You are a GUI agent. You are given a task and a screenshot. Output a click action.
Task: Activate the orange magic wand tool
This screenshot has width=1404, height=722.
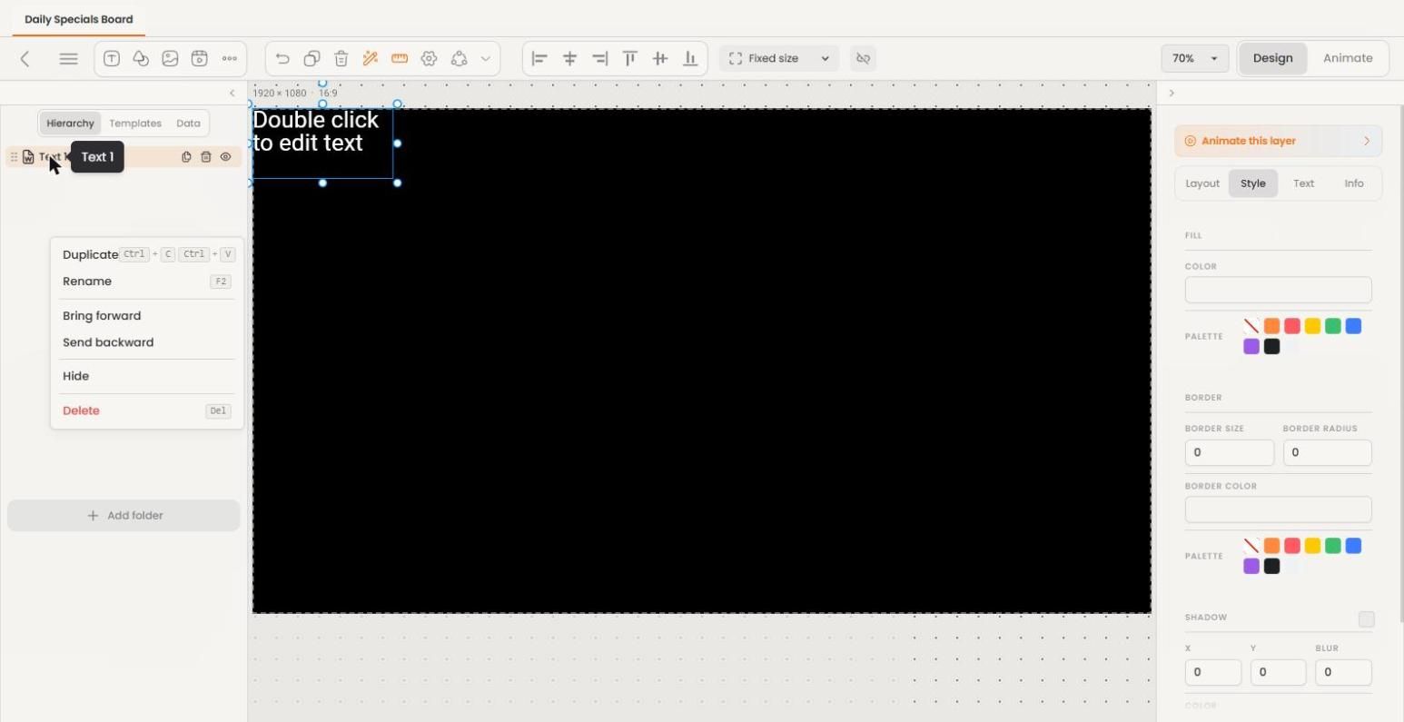(x=371, y=58)
